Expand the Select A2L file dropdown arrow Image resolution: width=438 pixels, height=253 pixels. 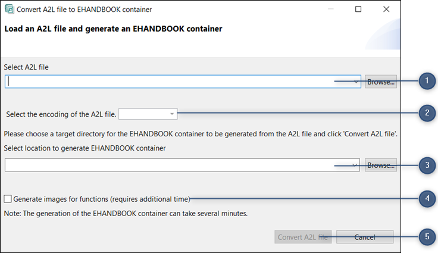[356, 82]
